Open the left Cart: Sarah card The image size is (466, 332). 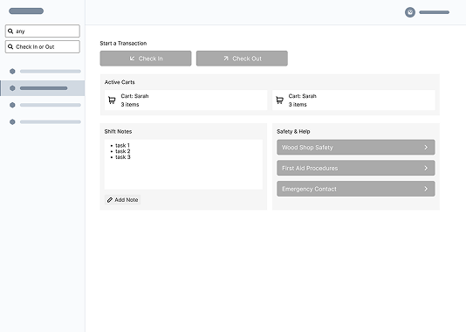[186, 100]
